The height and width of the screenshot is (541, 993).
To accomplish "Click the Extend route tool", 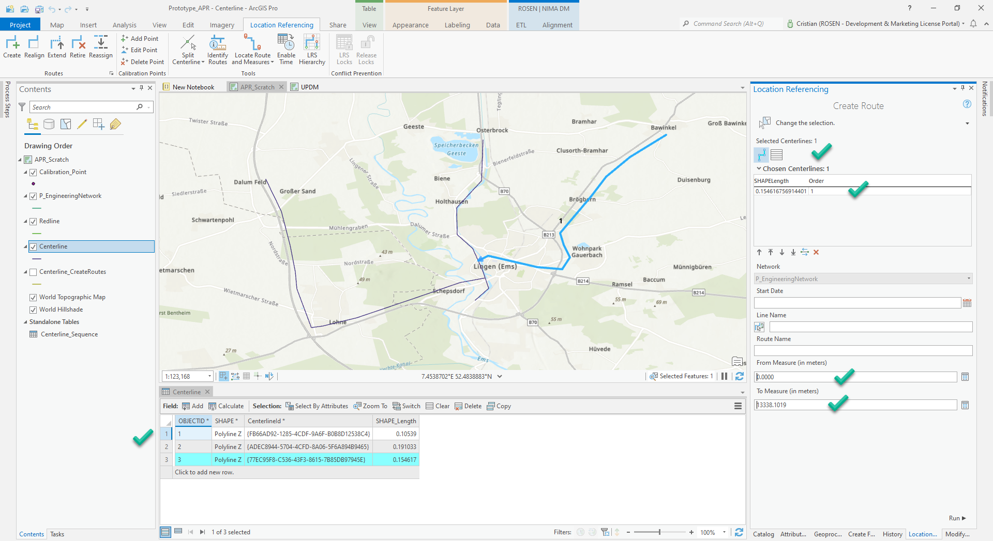I will (57, 47).
